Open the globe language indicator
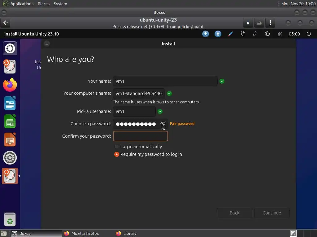 point(267,34)
